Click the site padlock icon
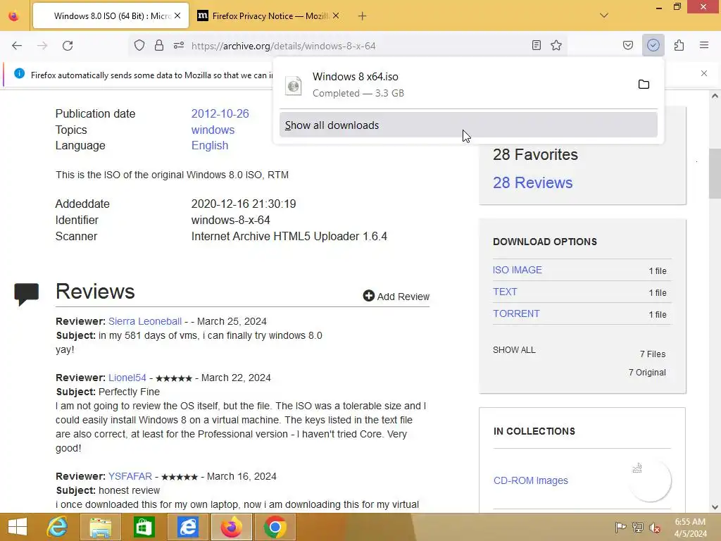This screenshot has width=721, height=541. tap(159, 45)
